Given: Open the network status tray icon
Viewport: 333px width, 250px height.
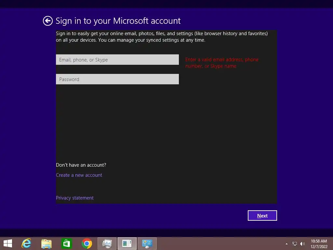Looking at the screenshot, I should pos(295,243).
